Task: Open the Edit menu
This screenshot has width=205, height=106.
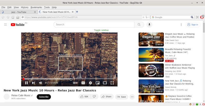Action: (9, 7)
